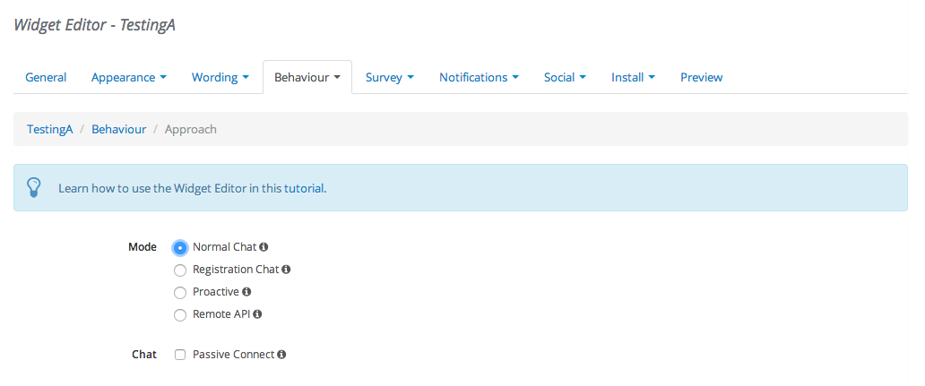The height and width of the screenshot is (386, 925).
Task: Select Registration Chat radio button
Action: pos(180,270)
